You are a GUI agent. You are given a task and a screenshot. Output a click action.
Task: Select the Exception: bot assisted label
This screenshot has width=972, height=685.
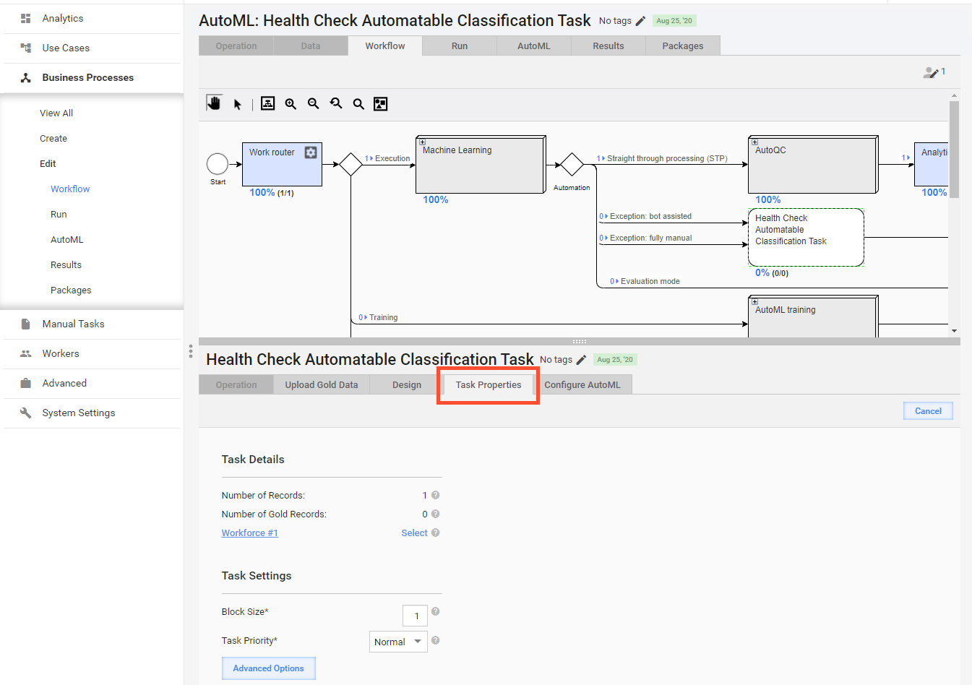click(650, 216)
